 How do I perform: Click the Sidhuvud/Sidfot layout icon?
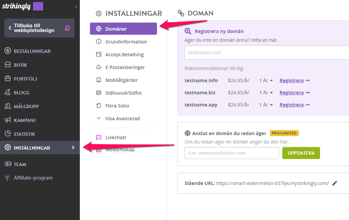coord(99,93)
